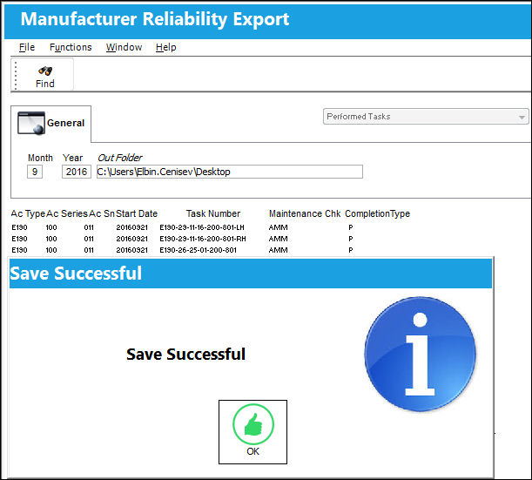Click the Save Successful dialog title bar
The height and width of the screenshot is (480, 532).
[251, 274]
